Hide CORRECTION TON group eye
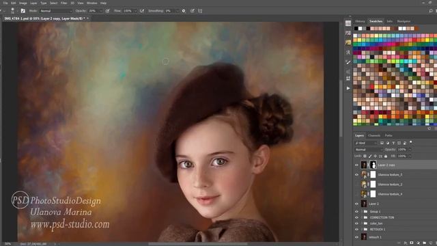 356,217
